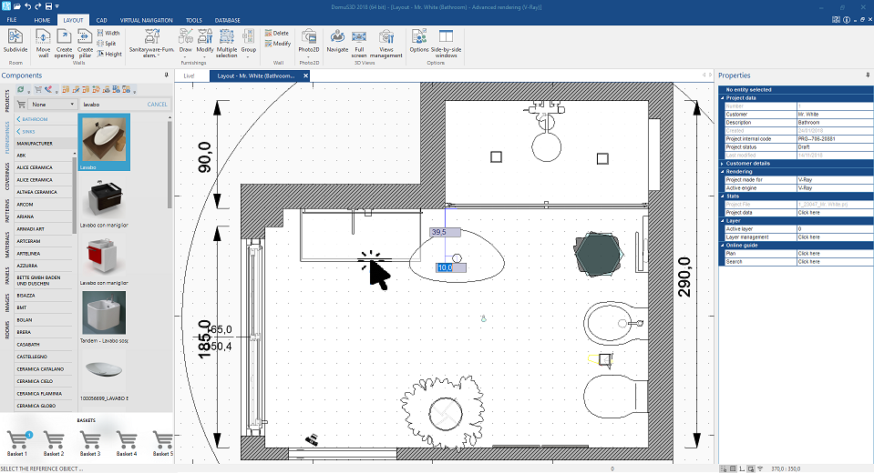Image resolution: width=874 pixels, height=473 pixels.
Task: Open the FILE menu
Action: [x=12, y=20]
